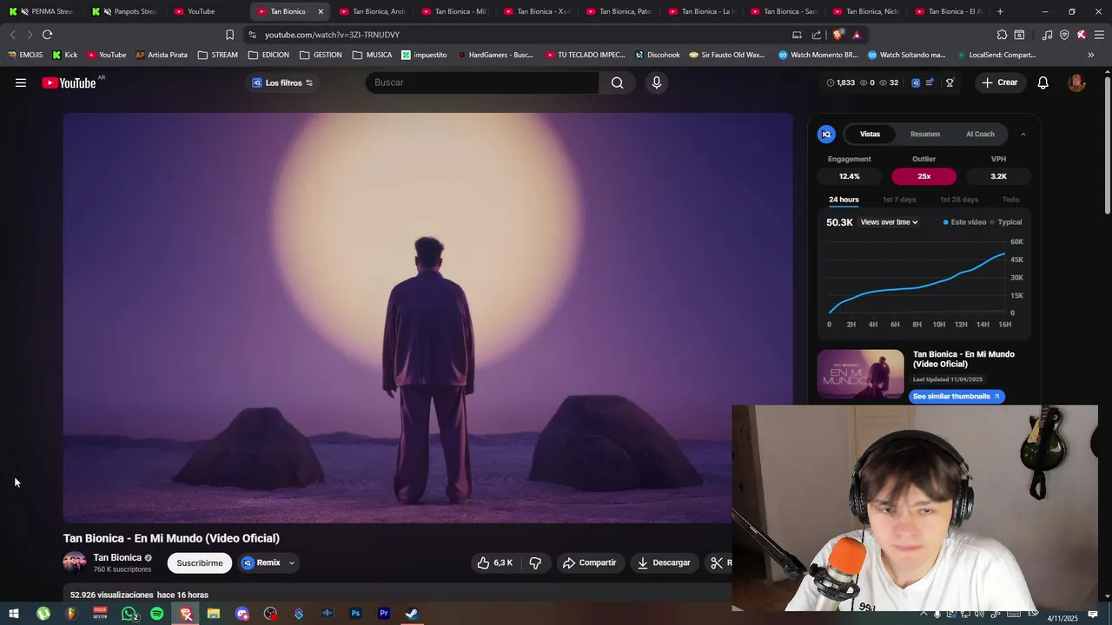
Task: Switch to the Vistas tab
Action: pos(870,134)
